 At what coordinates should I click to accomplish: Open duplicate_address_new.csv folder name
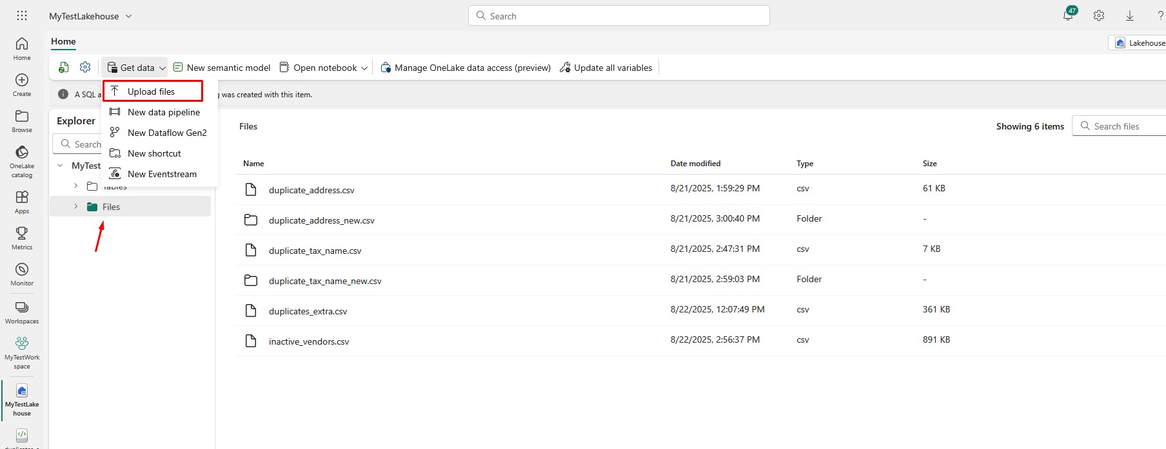(x=322, y=220)
